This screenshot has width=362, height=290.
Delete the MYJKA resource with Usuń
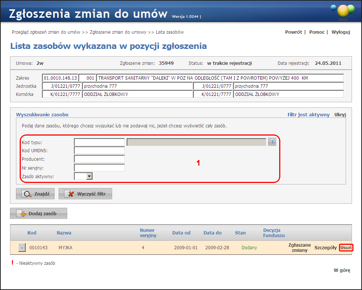pyautogui.click(x=346, y=247)
